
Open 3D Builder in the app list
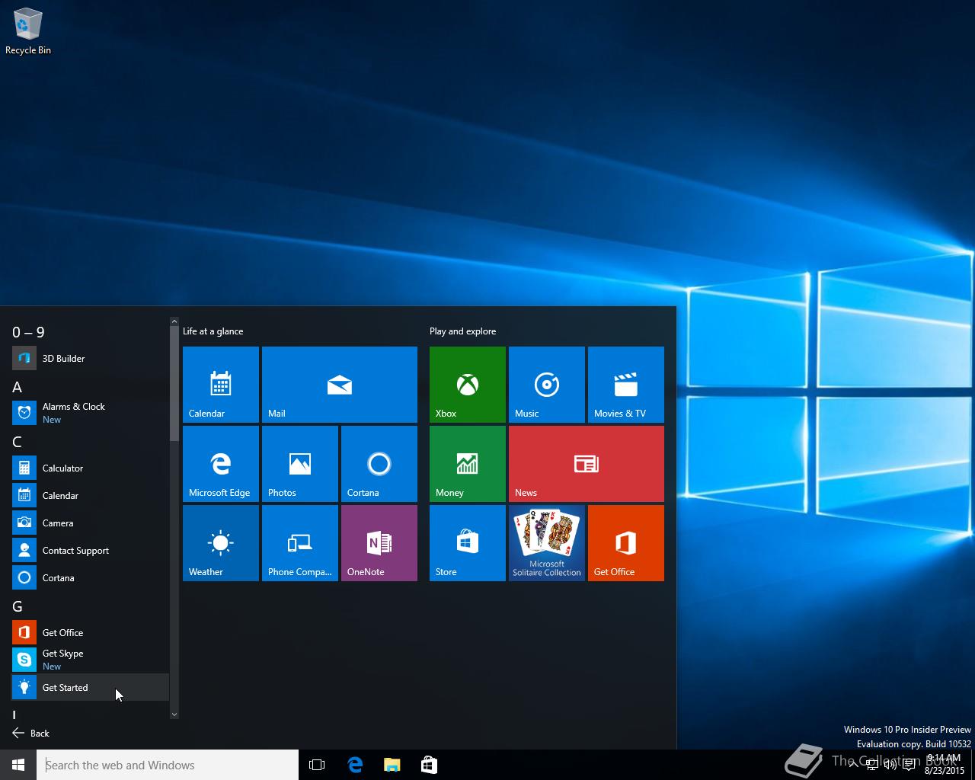90,358
